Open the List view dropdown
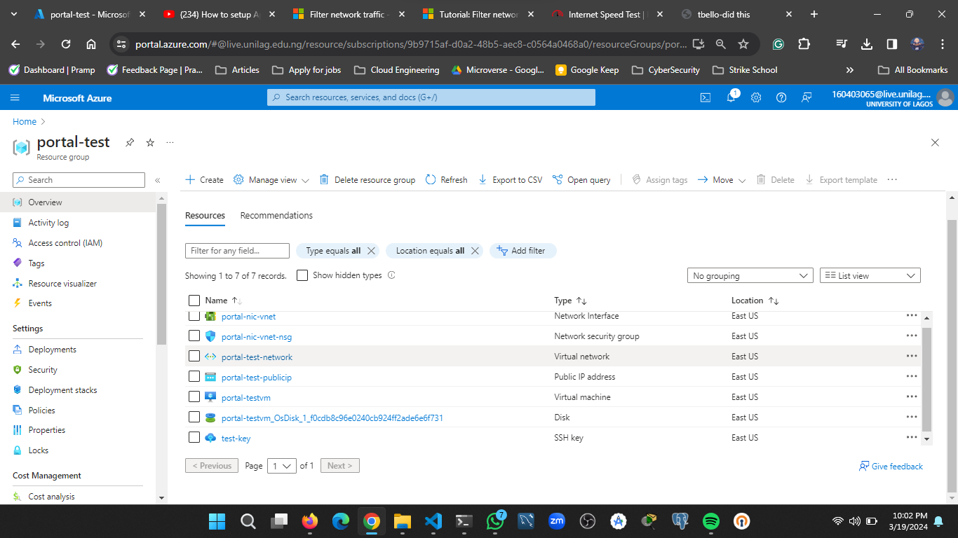958x538 pixels. tap(870, 276)
